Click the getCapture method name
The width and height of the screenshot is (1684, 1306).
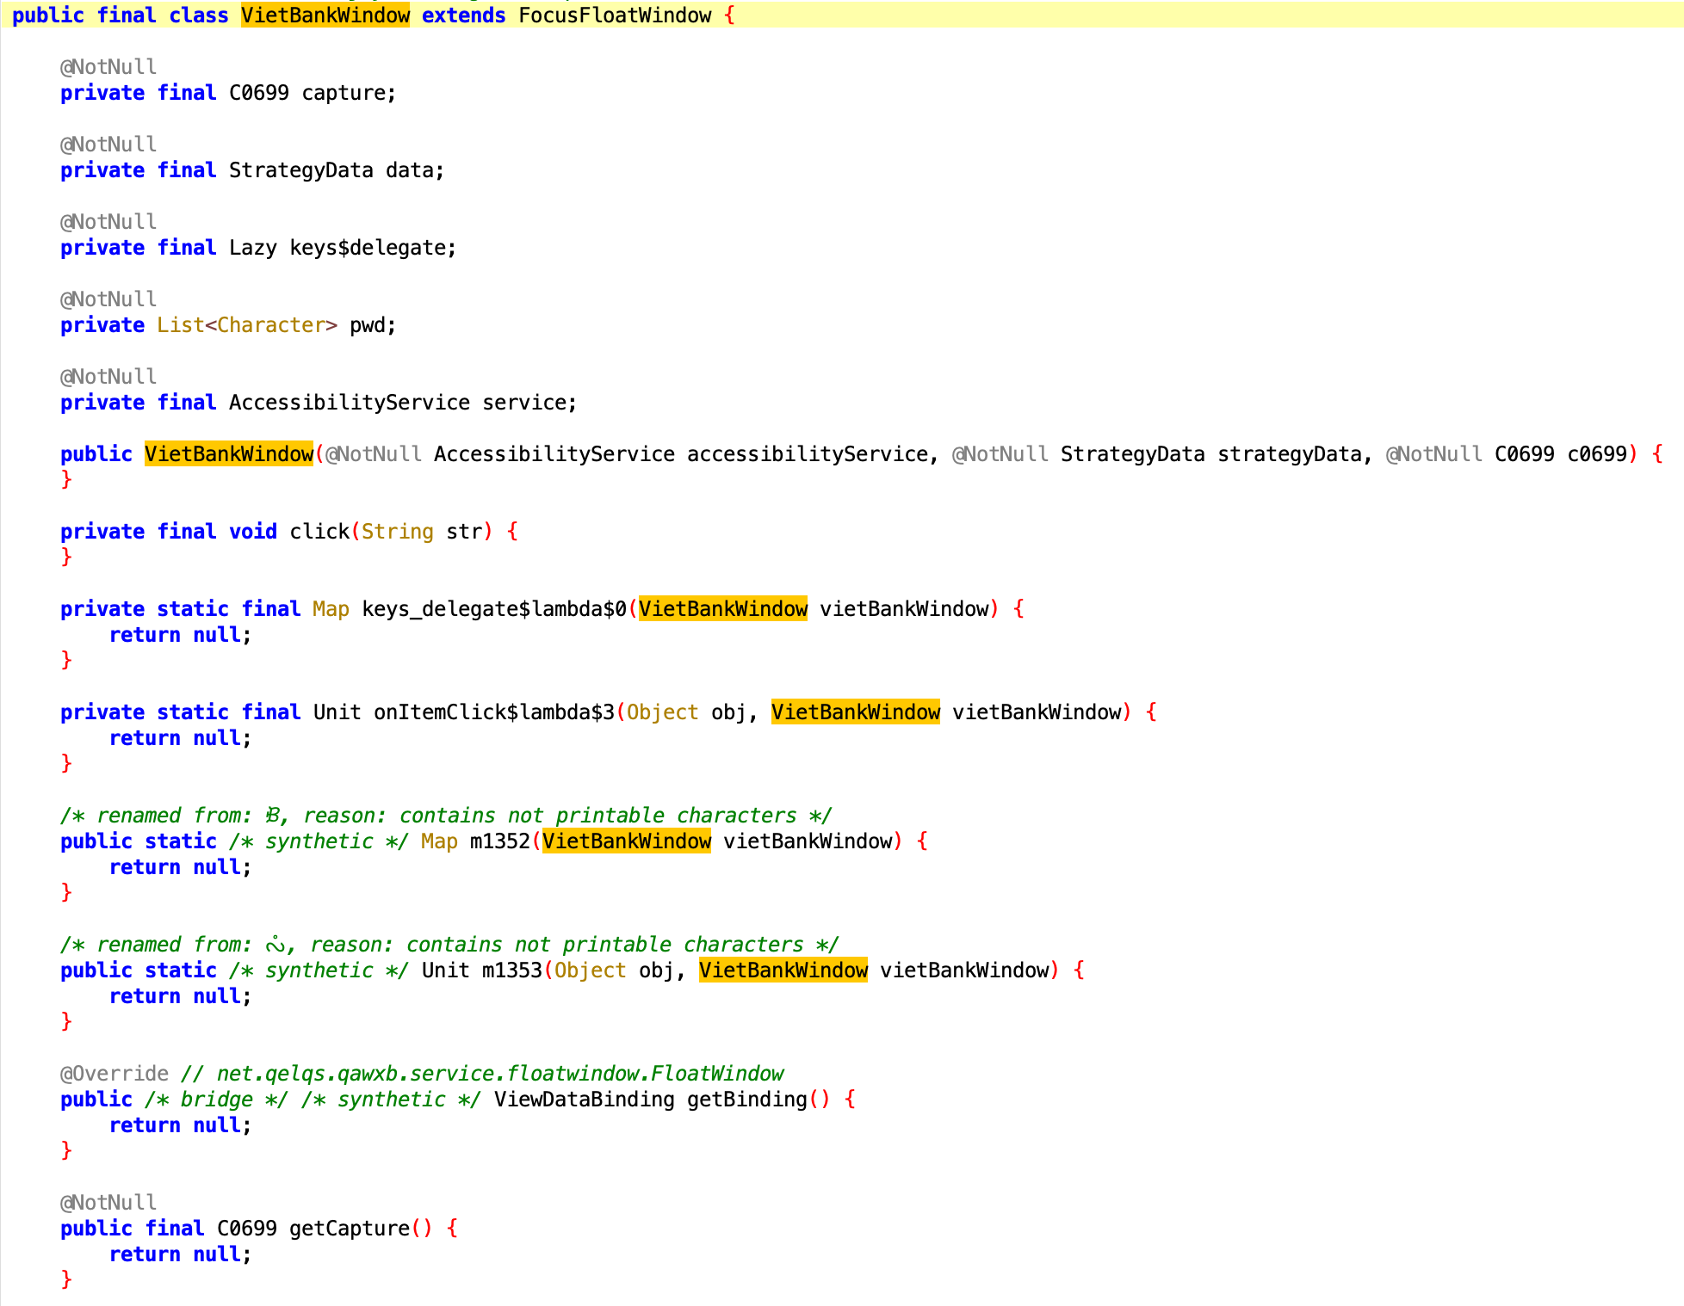349,1229
